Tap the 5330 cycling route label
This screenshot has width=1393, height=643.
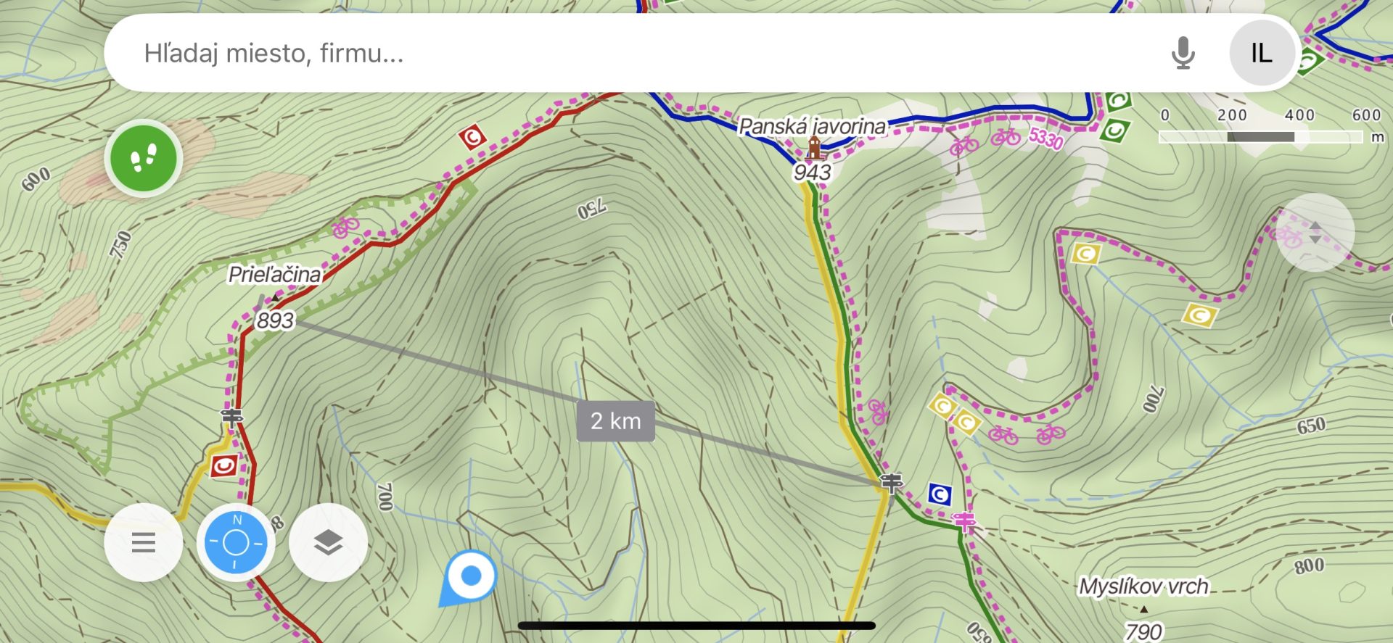tap(1046, 138)
